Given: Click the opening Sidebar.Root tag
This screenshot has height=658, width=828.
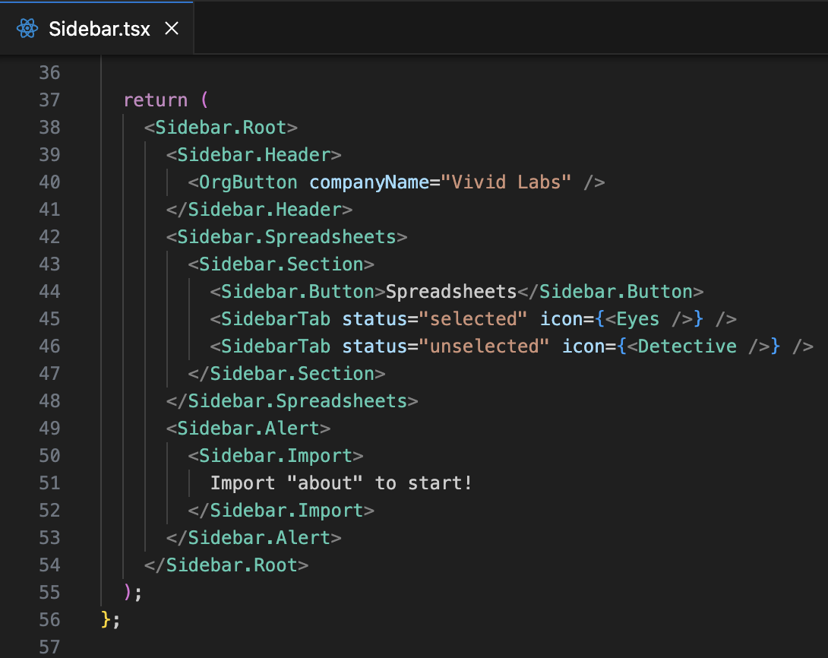Looking at the screenshot, I should pos(220,127).
